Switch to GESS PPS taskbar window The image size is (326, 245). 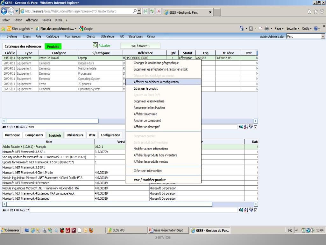pyautogui.click(x=127, y=230)
